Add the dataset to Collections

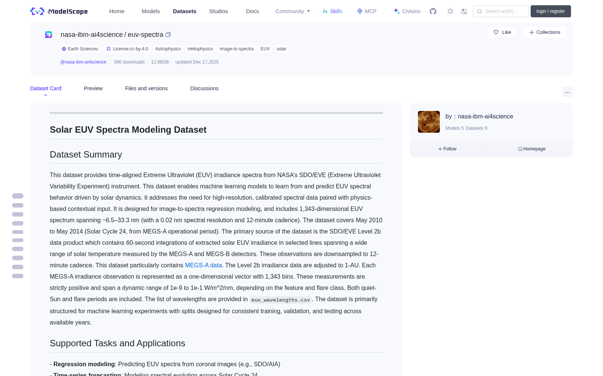[544, 32]
